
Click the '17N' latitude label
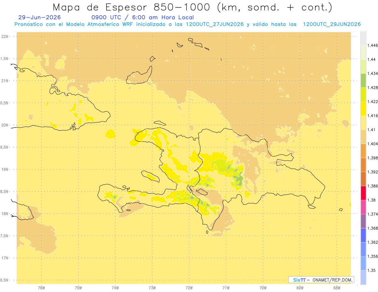[5, 258]
